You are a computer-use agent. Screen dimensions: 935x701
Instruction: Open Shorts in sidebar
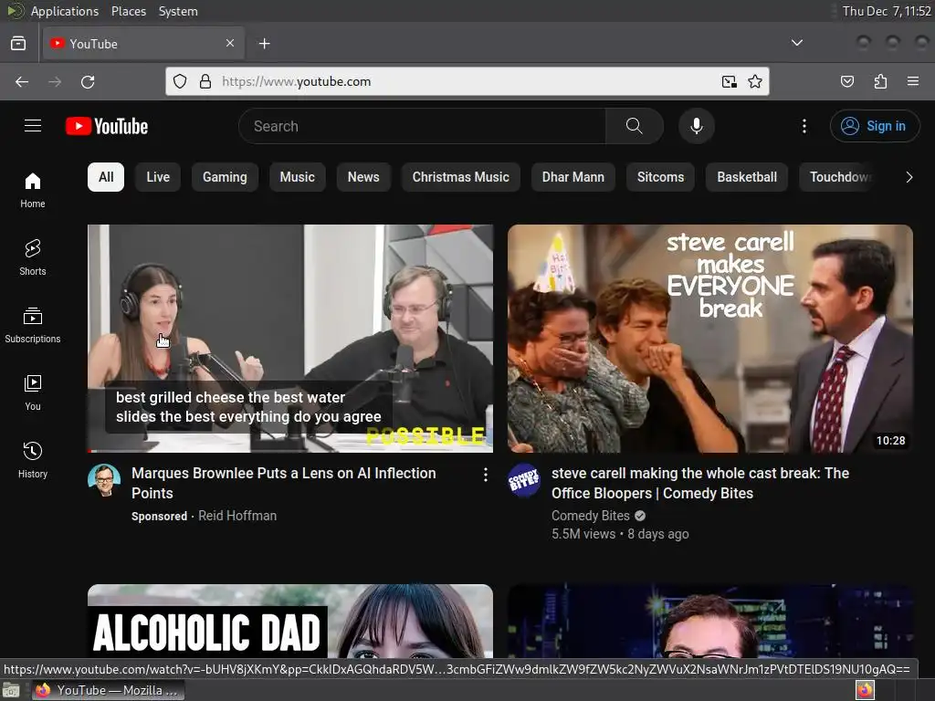coord(33,257)
